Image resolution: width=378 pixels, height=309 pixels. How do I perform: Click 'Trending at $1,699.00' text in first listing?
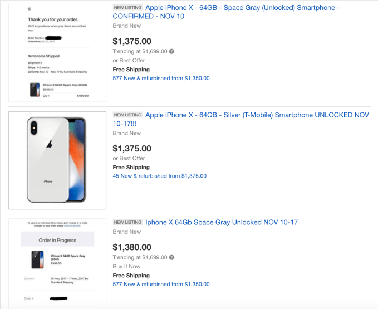pyautogui.click(x=140, y=51)
